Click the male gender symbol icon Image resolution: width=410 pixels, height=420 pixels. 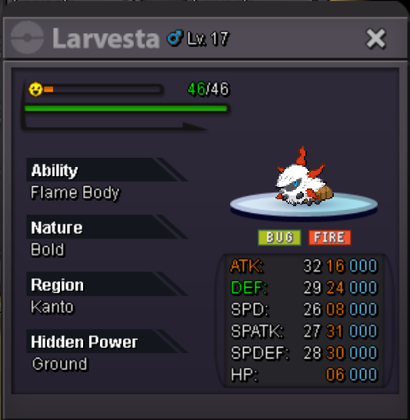click(175, 38)
